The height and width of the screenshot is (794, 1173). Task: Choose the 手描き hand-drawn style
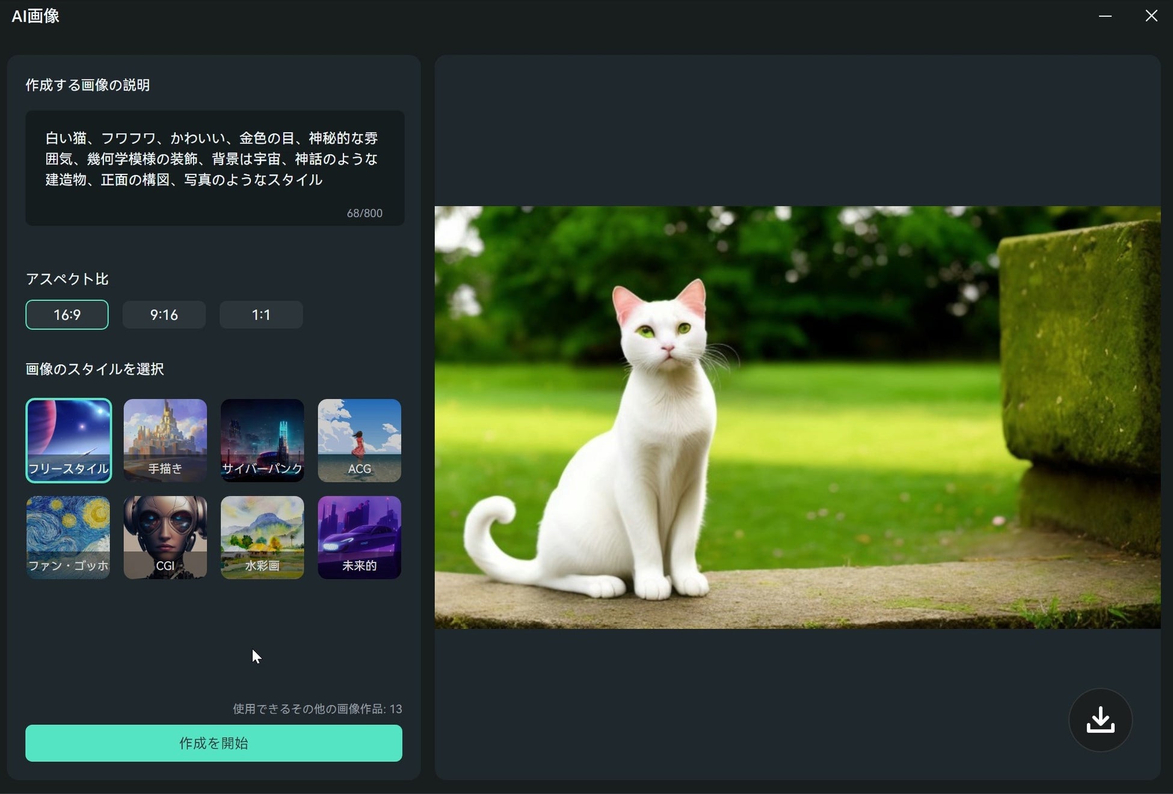click(x=165, y=440)
